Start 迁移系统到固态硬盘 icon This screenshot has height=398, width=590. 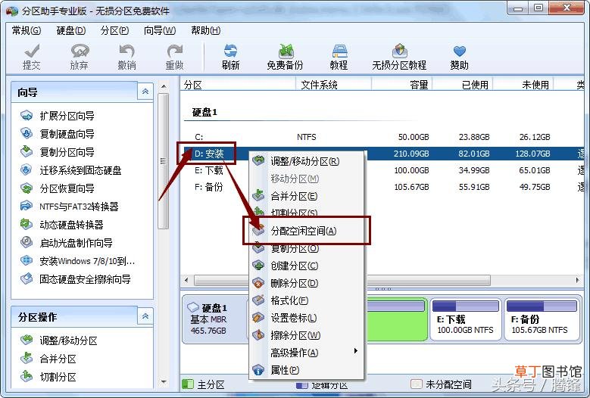point(27,170)
